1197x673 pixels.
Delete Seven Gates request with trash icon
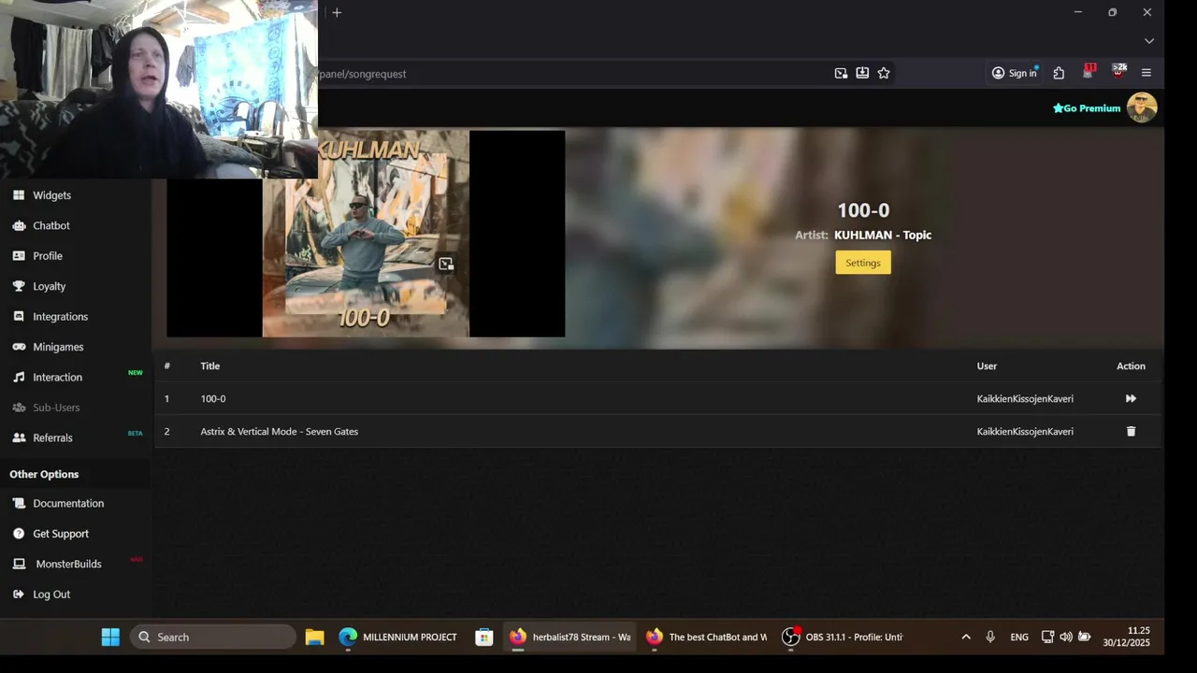[x=1131, y=432]
